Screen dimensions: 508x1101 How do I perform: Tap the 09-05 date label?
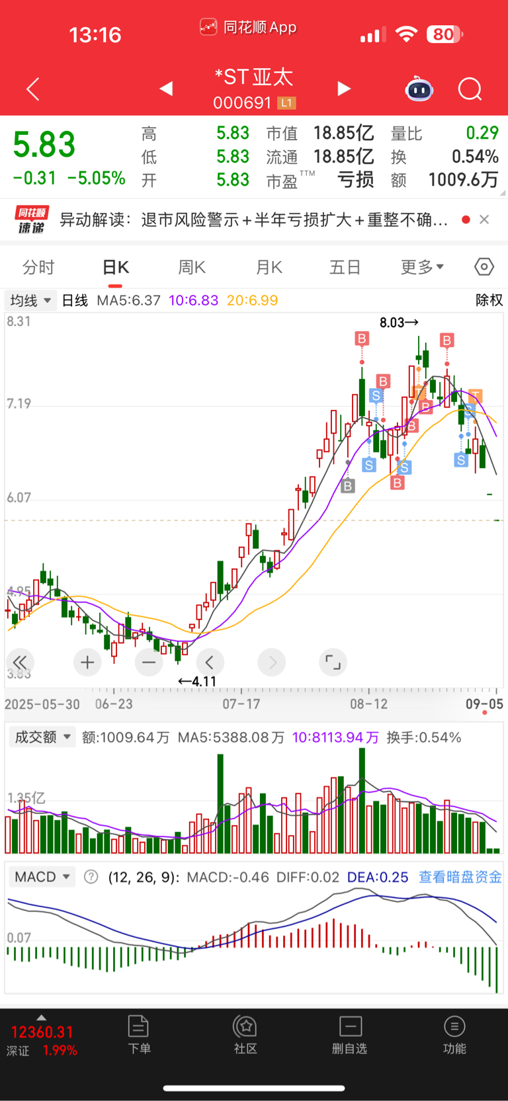(x=484, y=704)
